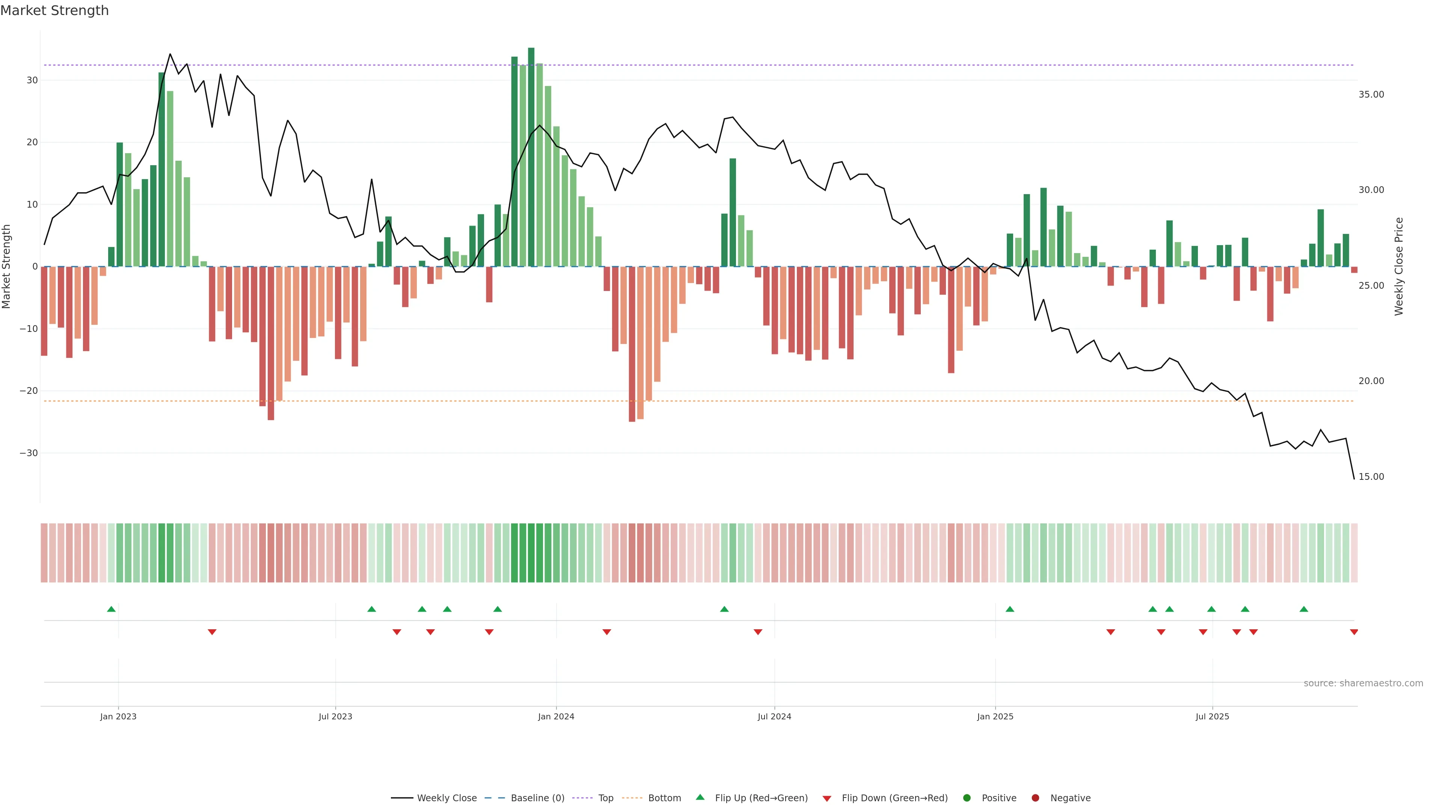Click the red Flip Down legend triangle
Viewport: 1442px width, 811px height.
827,799
